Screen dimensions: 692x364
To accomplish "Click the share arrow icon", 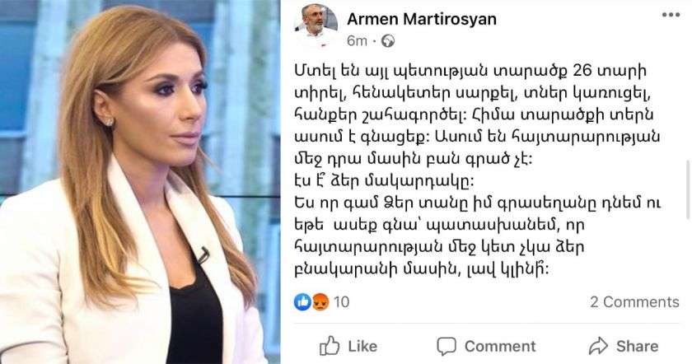I will (x=598, y=346).
